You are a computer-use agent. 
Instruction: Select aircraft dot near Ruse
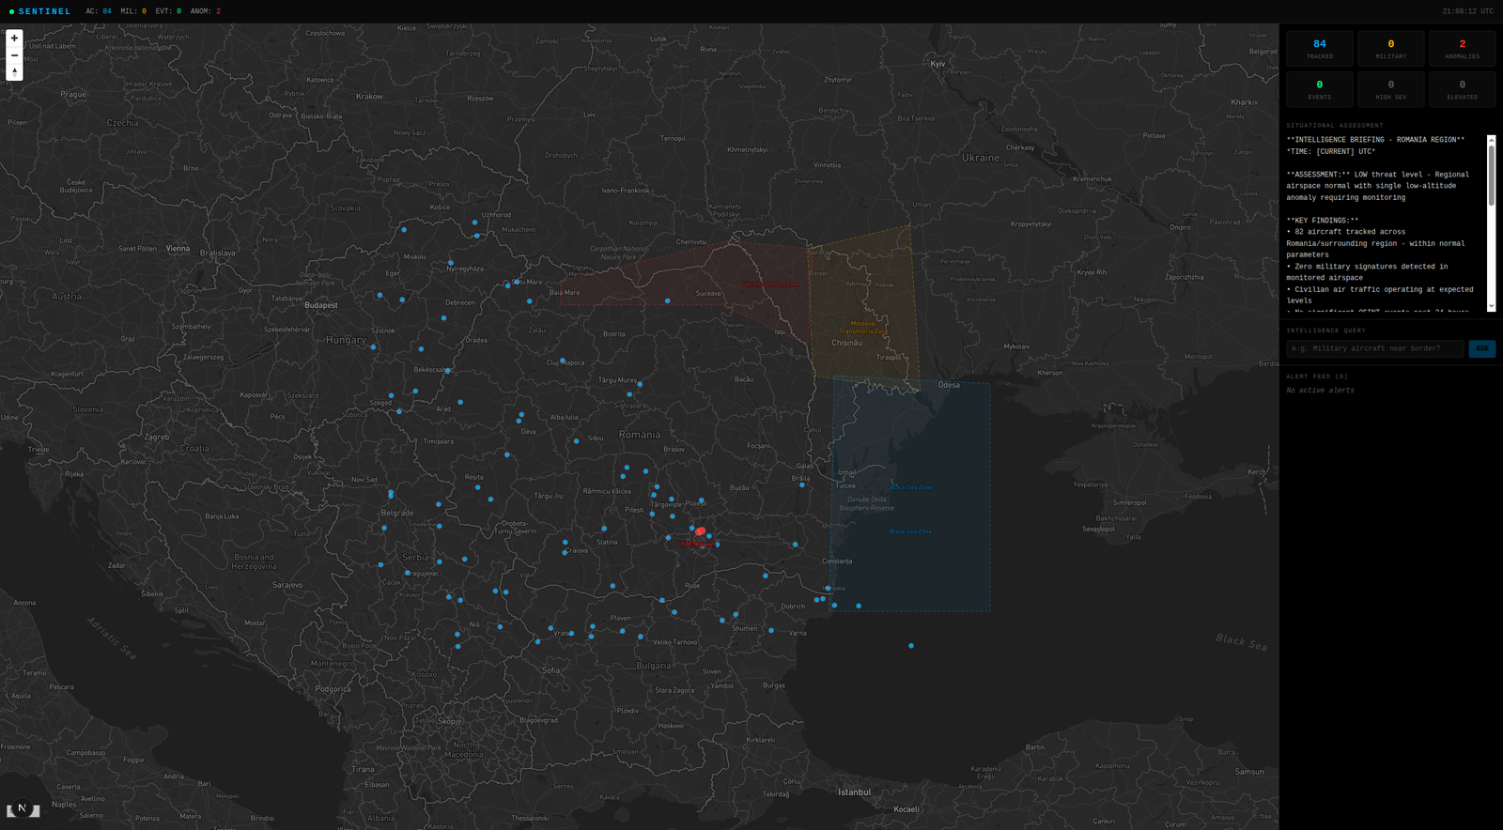(x=662, y=600)
